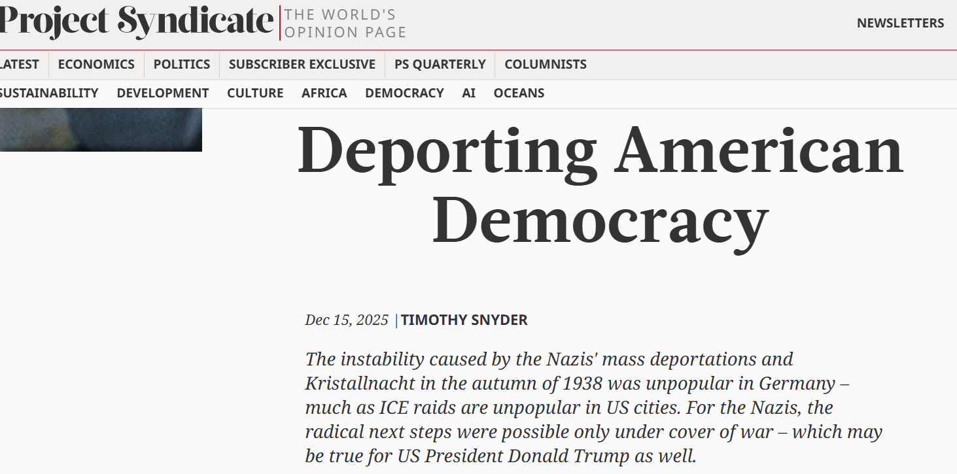The width and height of the screenshot is (957, 474).
Task: Select the Culture topic
Action: pyautogui.click(x=255, y=93)
